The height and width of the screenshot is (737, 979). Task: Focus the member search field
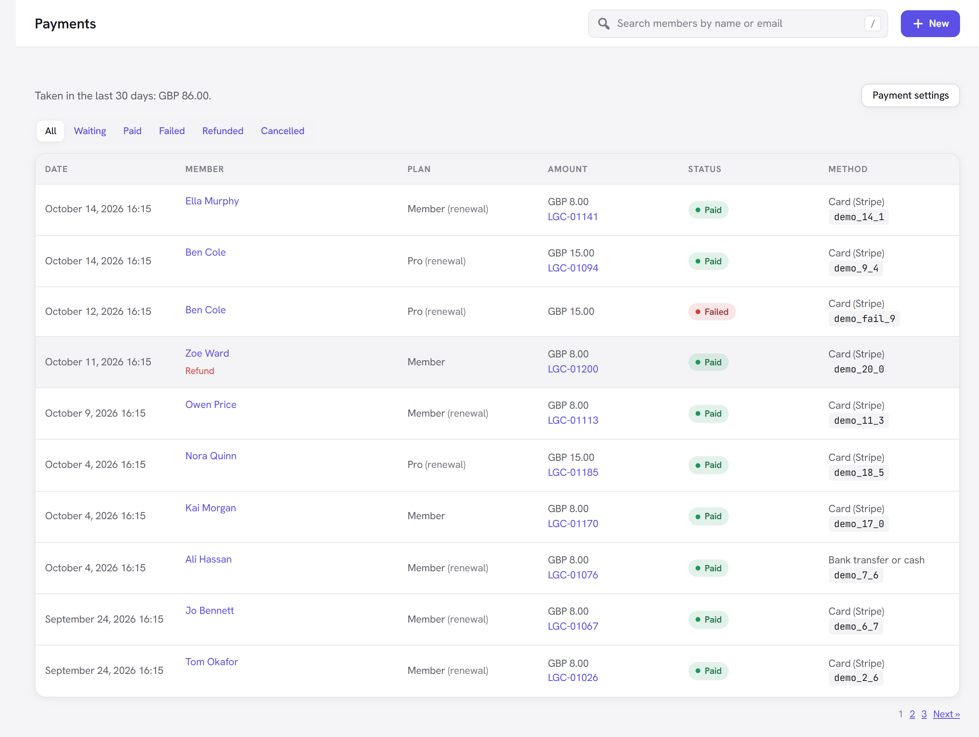pyautogui.click(x=738, y=23)
